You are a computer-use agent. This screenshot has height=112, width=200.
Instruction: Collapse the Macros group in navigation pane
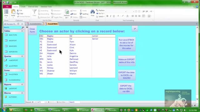point(22,93)
